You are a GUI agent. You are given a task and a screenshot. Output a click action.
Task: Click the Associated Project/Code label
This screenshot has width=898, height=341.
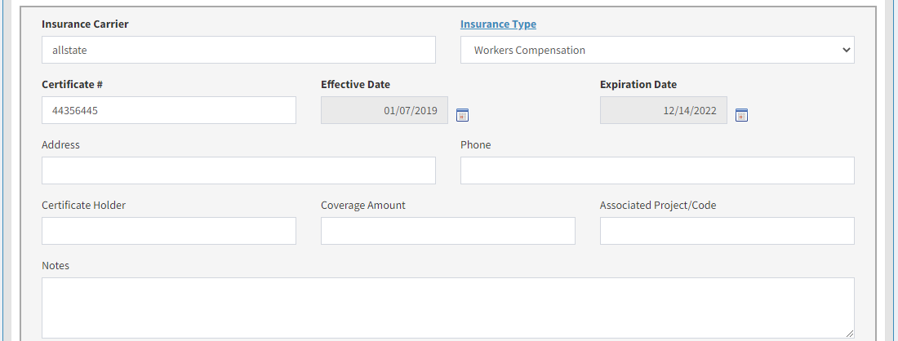(x=658, y=205)
